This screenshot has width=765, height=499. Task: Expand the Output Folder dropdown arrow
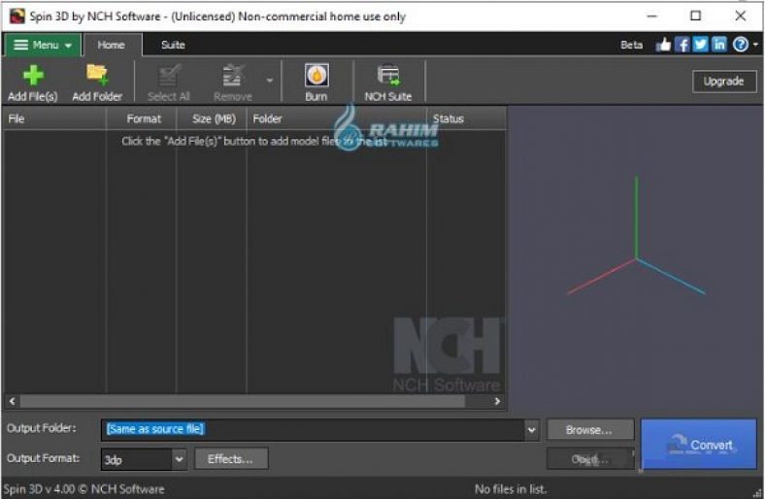(531, 430)
